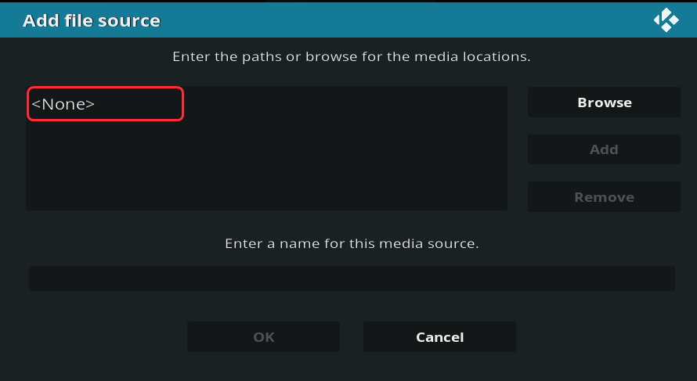Confirm the dialog with OK
The image size is (697, 381).
pyautogui.click(x=263, y=337)
